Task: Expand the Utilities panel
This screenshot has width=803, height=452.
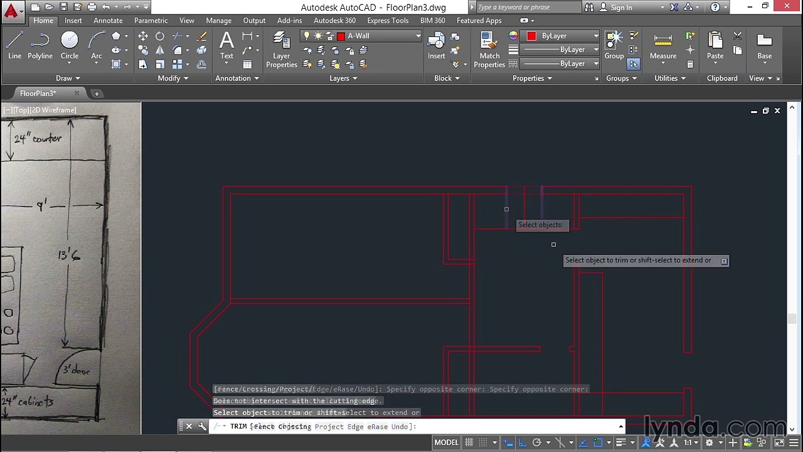Action: [670, 78]
